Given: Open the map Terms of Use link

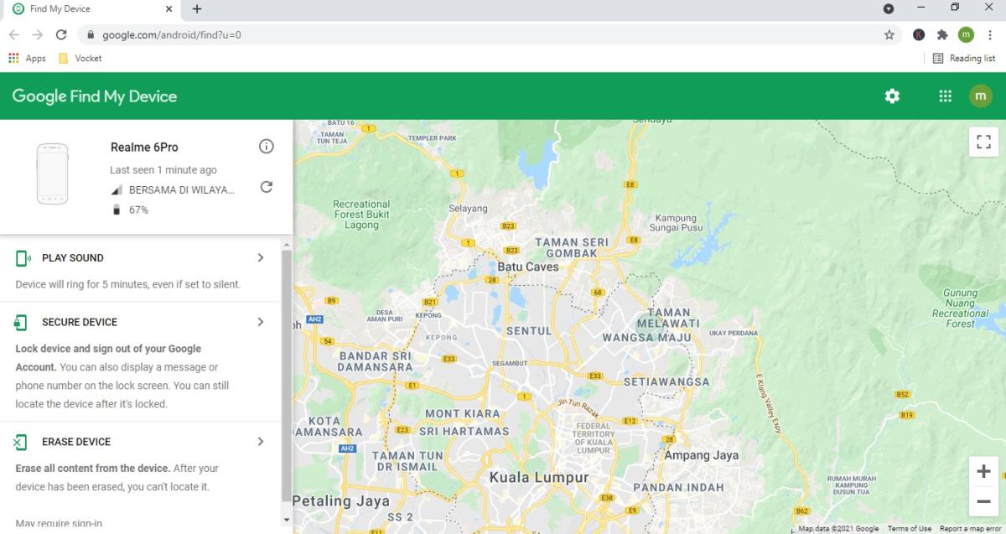Looking at the screenshot, I should [x=910, y=529].
